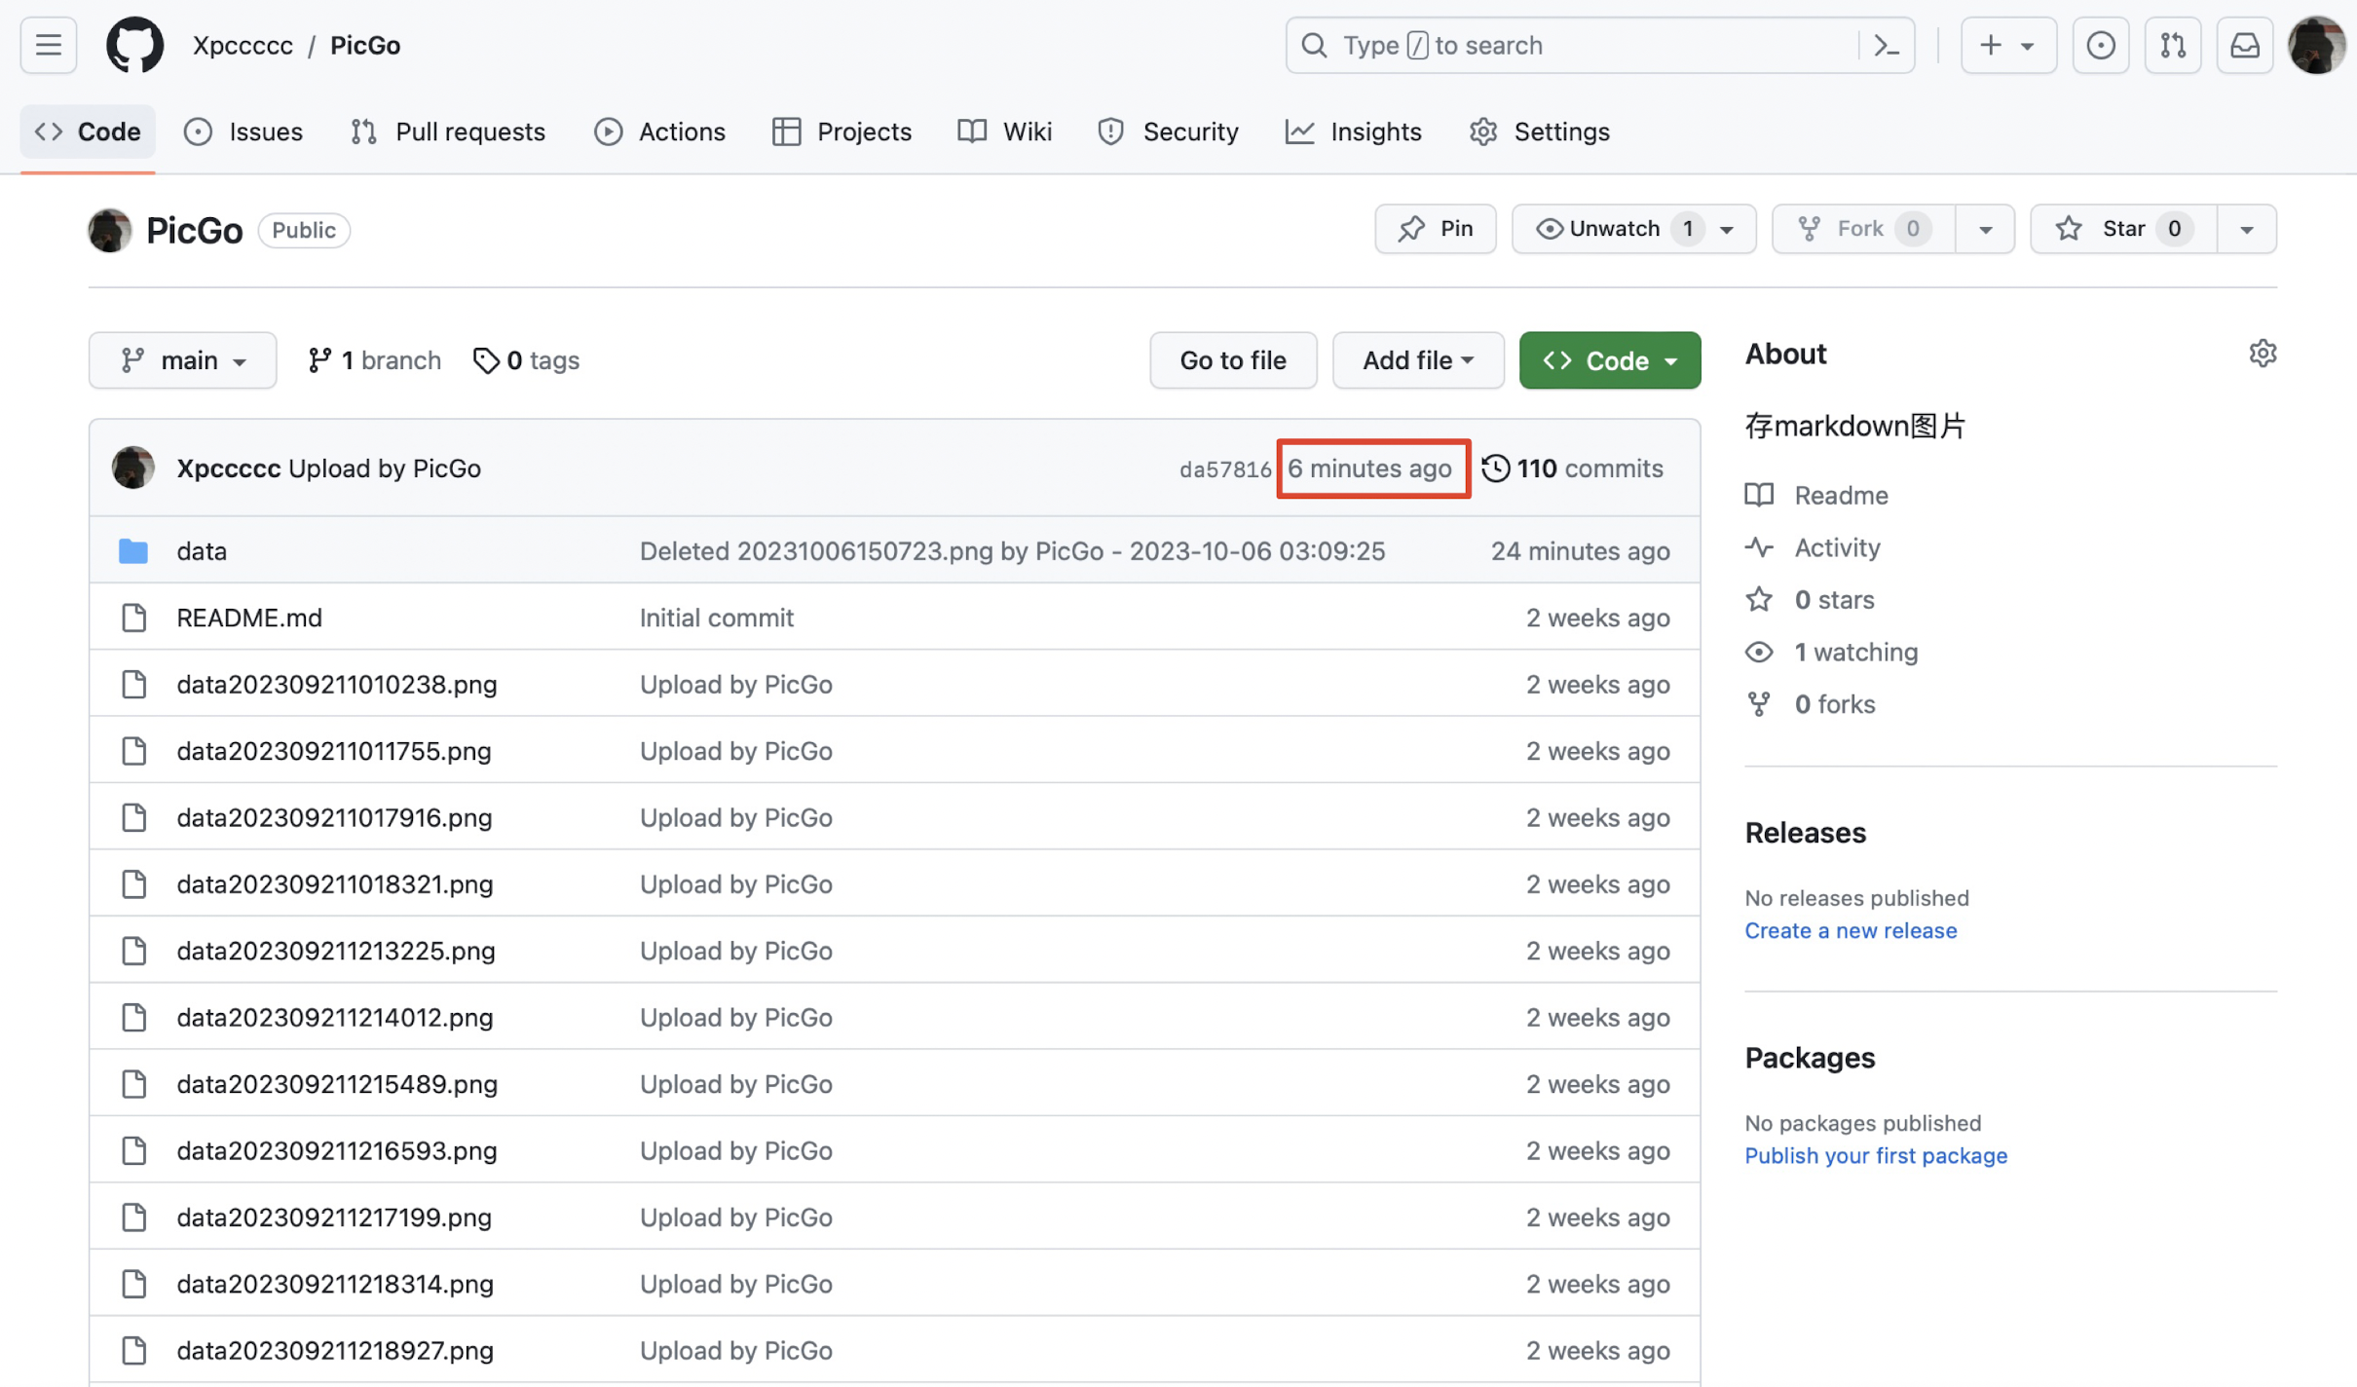
Task: Open the 110 commits history
Action: [x=1572, y=469]
